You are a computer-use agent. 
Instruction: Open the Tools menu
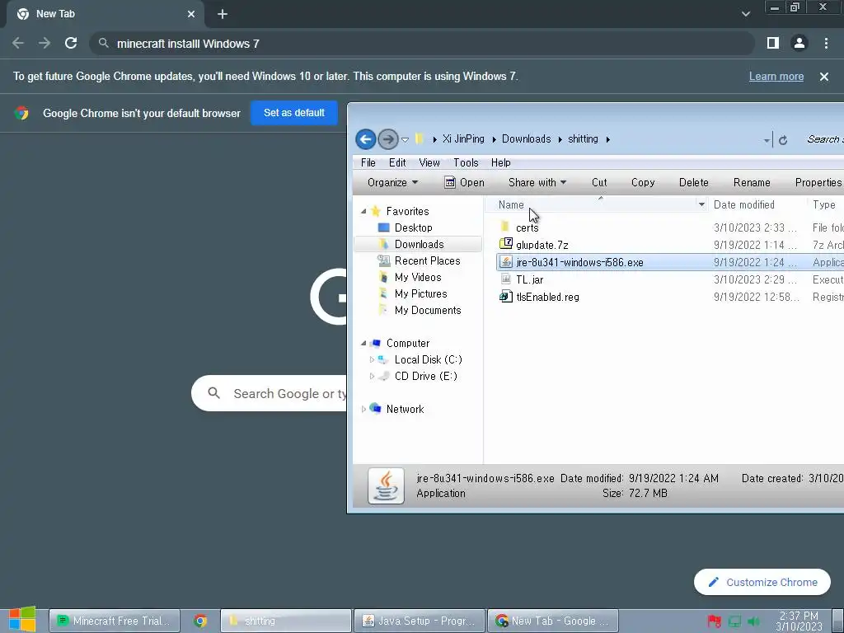pyautogui.click(x=466, y=162)
